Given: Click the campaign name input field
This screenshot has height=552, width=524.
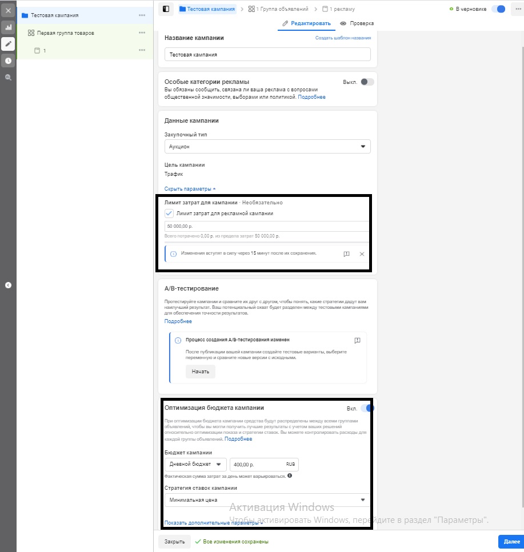Looking at the screenshot, I should pyautogui.click(x=267, y=55).
